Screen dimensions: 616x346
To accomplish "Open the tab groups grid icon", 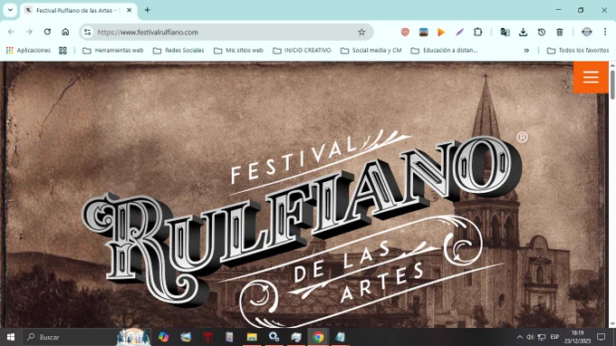I will click(63, 51).
